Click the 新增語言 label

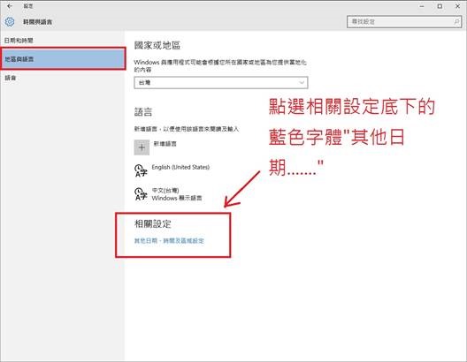(x=165, y=144)
